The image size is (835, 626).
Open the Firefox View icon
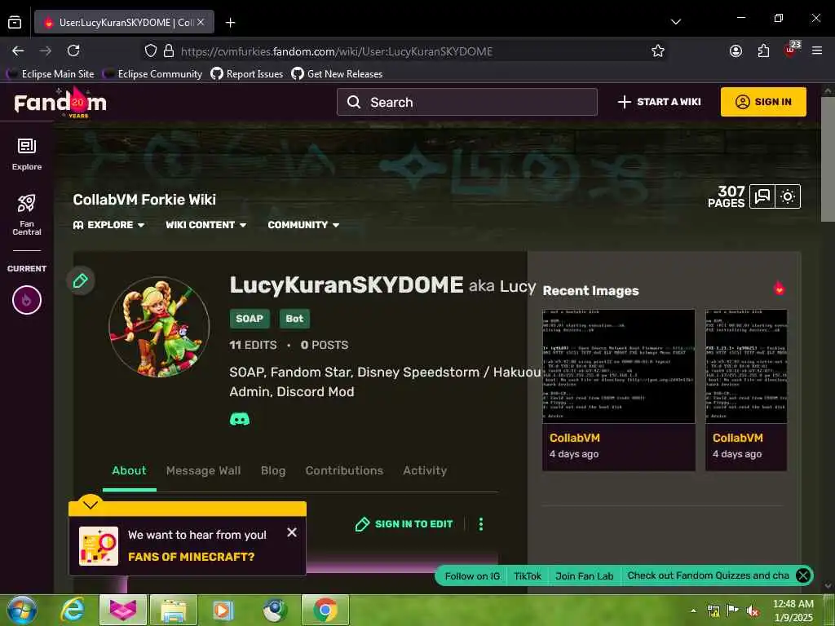pyautogui.click(x=15, y=22)
